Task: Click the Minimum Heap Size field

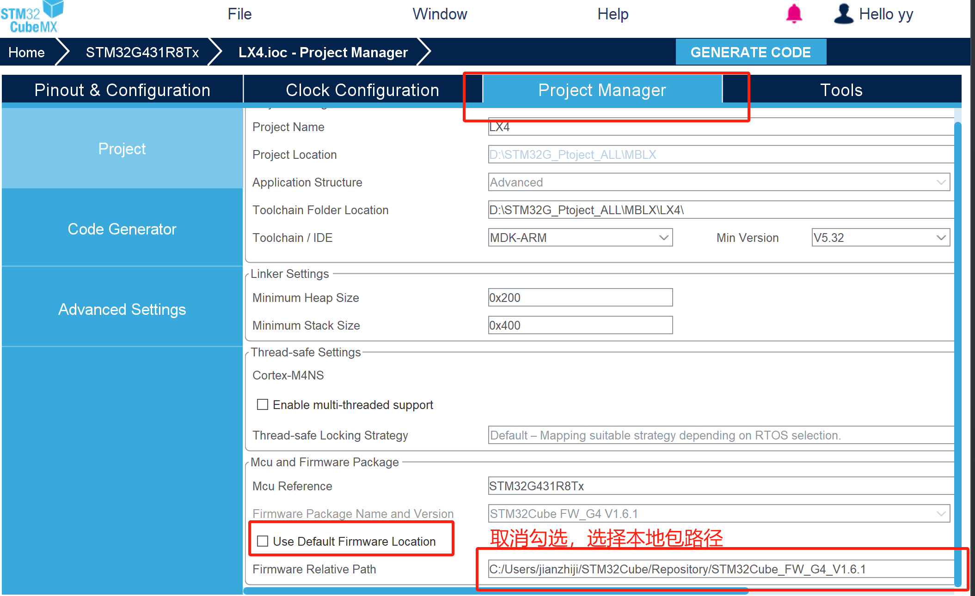Action: (x=580, y=298)
